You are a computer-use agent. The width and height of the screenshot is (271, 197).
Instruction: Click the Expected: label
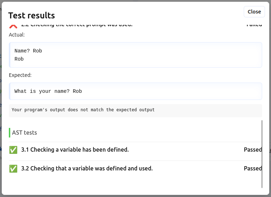[20, 75]
